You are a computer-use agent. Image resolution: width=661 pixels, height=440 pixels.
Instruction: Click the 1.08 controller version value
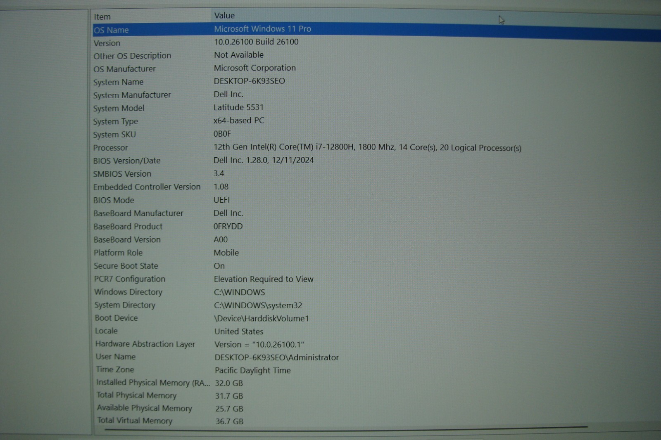(221, 187)
